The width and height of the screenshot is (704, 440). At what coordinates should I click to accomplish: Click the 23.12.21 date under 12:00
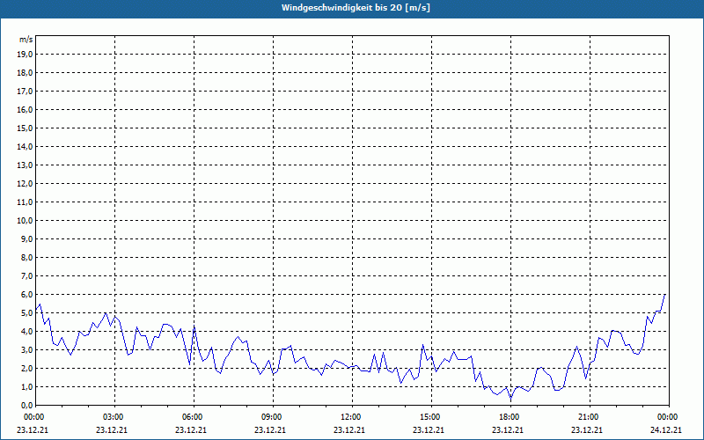350,430
